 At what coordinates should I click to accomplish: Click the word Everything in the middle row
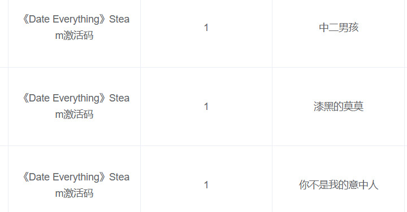click(x=80, y=99)
